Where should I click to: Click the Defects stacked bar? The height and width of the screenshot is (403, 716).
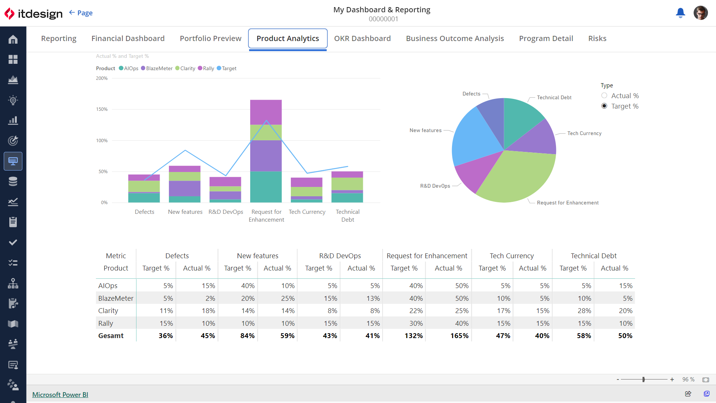(x=144, y=188)
